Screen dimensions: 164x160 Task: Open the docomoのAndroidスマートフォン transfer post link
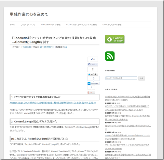point(127,137)
